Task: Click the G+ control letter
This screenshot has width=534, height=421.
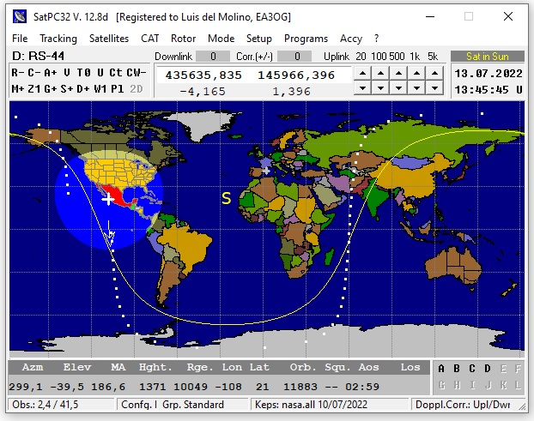Action: coord(50,89)
